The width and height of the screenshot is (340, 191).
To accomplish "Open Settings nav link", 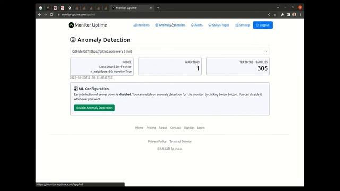I will pyautogui.click(x=243, y=25).
